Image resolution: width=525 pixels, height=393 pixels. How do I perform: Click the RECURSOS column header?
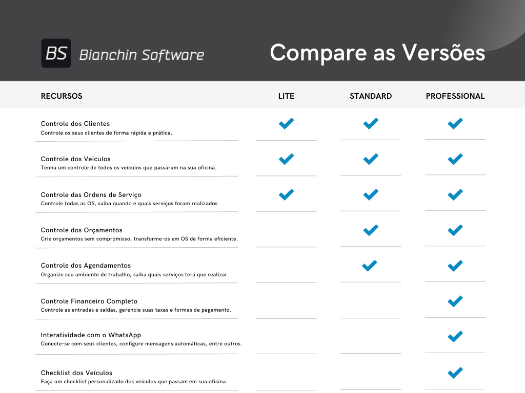click(62, 96)
